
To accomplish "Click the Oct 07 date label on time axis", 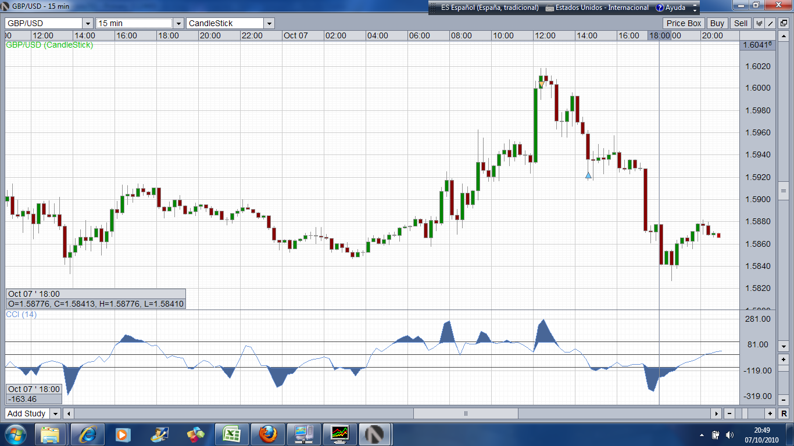I will [295, 35].
